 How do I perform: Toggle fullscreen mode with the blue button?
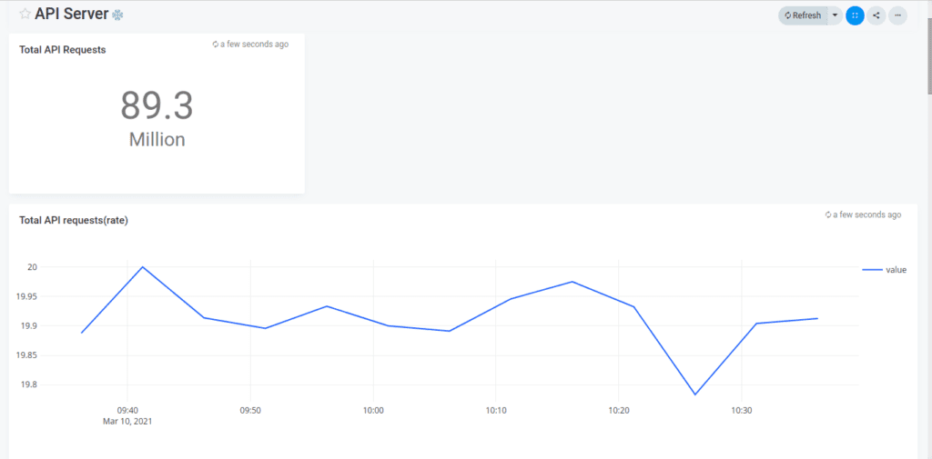pyautogui.click(x=855, y=15)
